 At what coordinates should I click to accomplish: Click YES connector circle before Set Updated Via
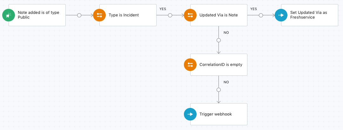(x=261, y=15)
